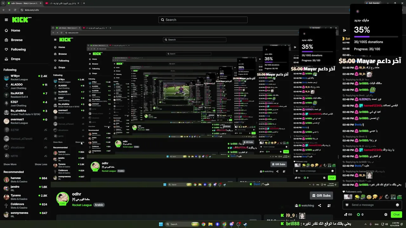
Task: Click the ENG language indicator
Action: [x=377, y=224]
